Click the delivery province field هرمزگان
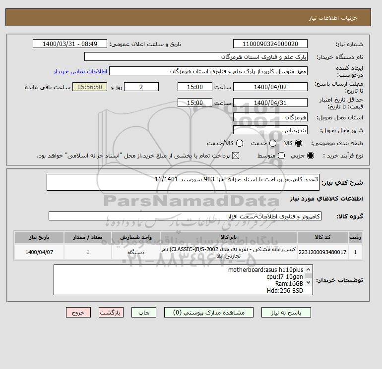Screen dimensions: 382x369 coord(270,117)
